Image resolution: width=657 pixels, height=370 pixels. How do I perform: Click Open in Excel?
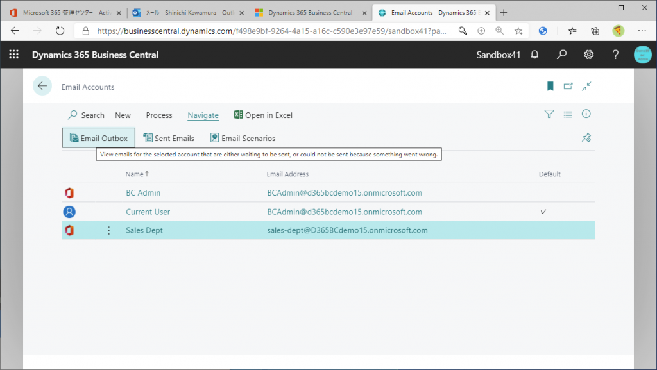tap(263, 115)
